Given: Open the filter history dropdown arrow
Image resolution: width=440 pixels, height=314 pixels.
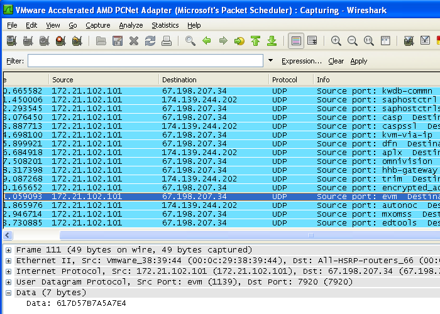Looking at the screenshot, I should [x=270, y=60].
